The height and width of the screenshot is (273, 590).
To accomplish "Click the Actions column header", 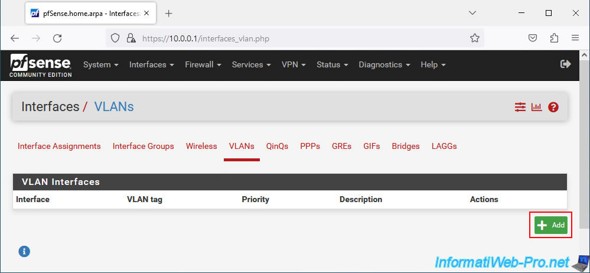I will (x=484, y=200).
